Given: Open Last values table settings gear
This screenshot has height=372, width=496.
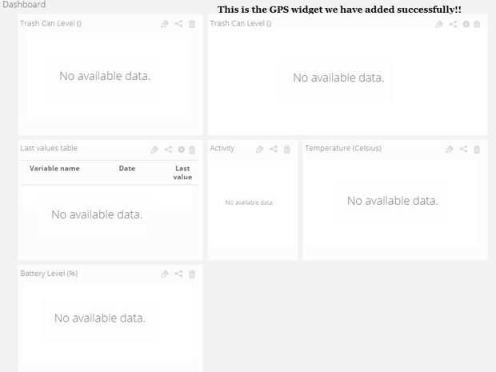Looking at the screenshot, I should [x=181, y=150].
